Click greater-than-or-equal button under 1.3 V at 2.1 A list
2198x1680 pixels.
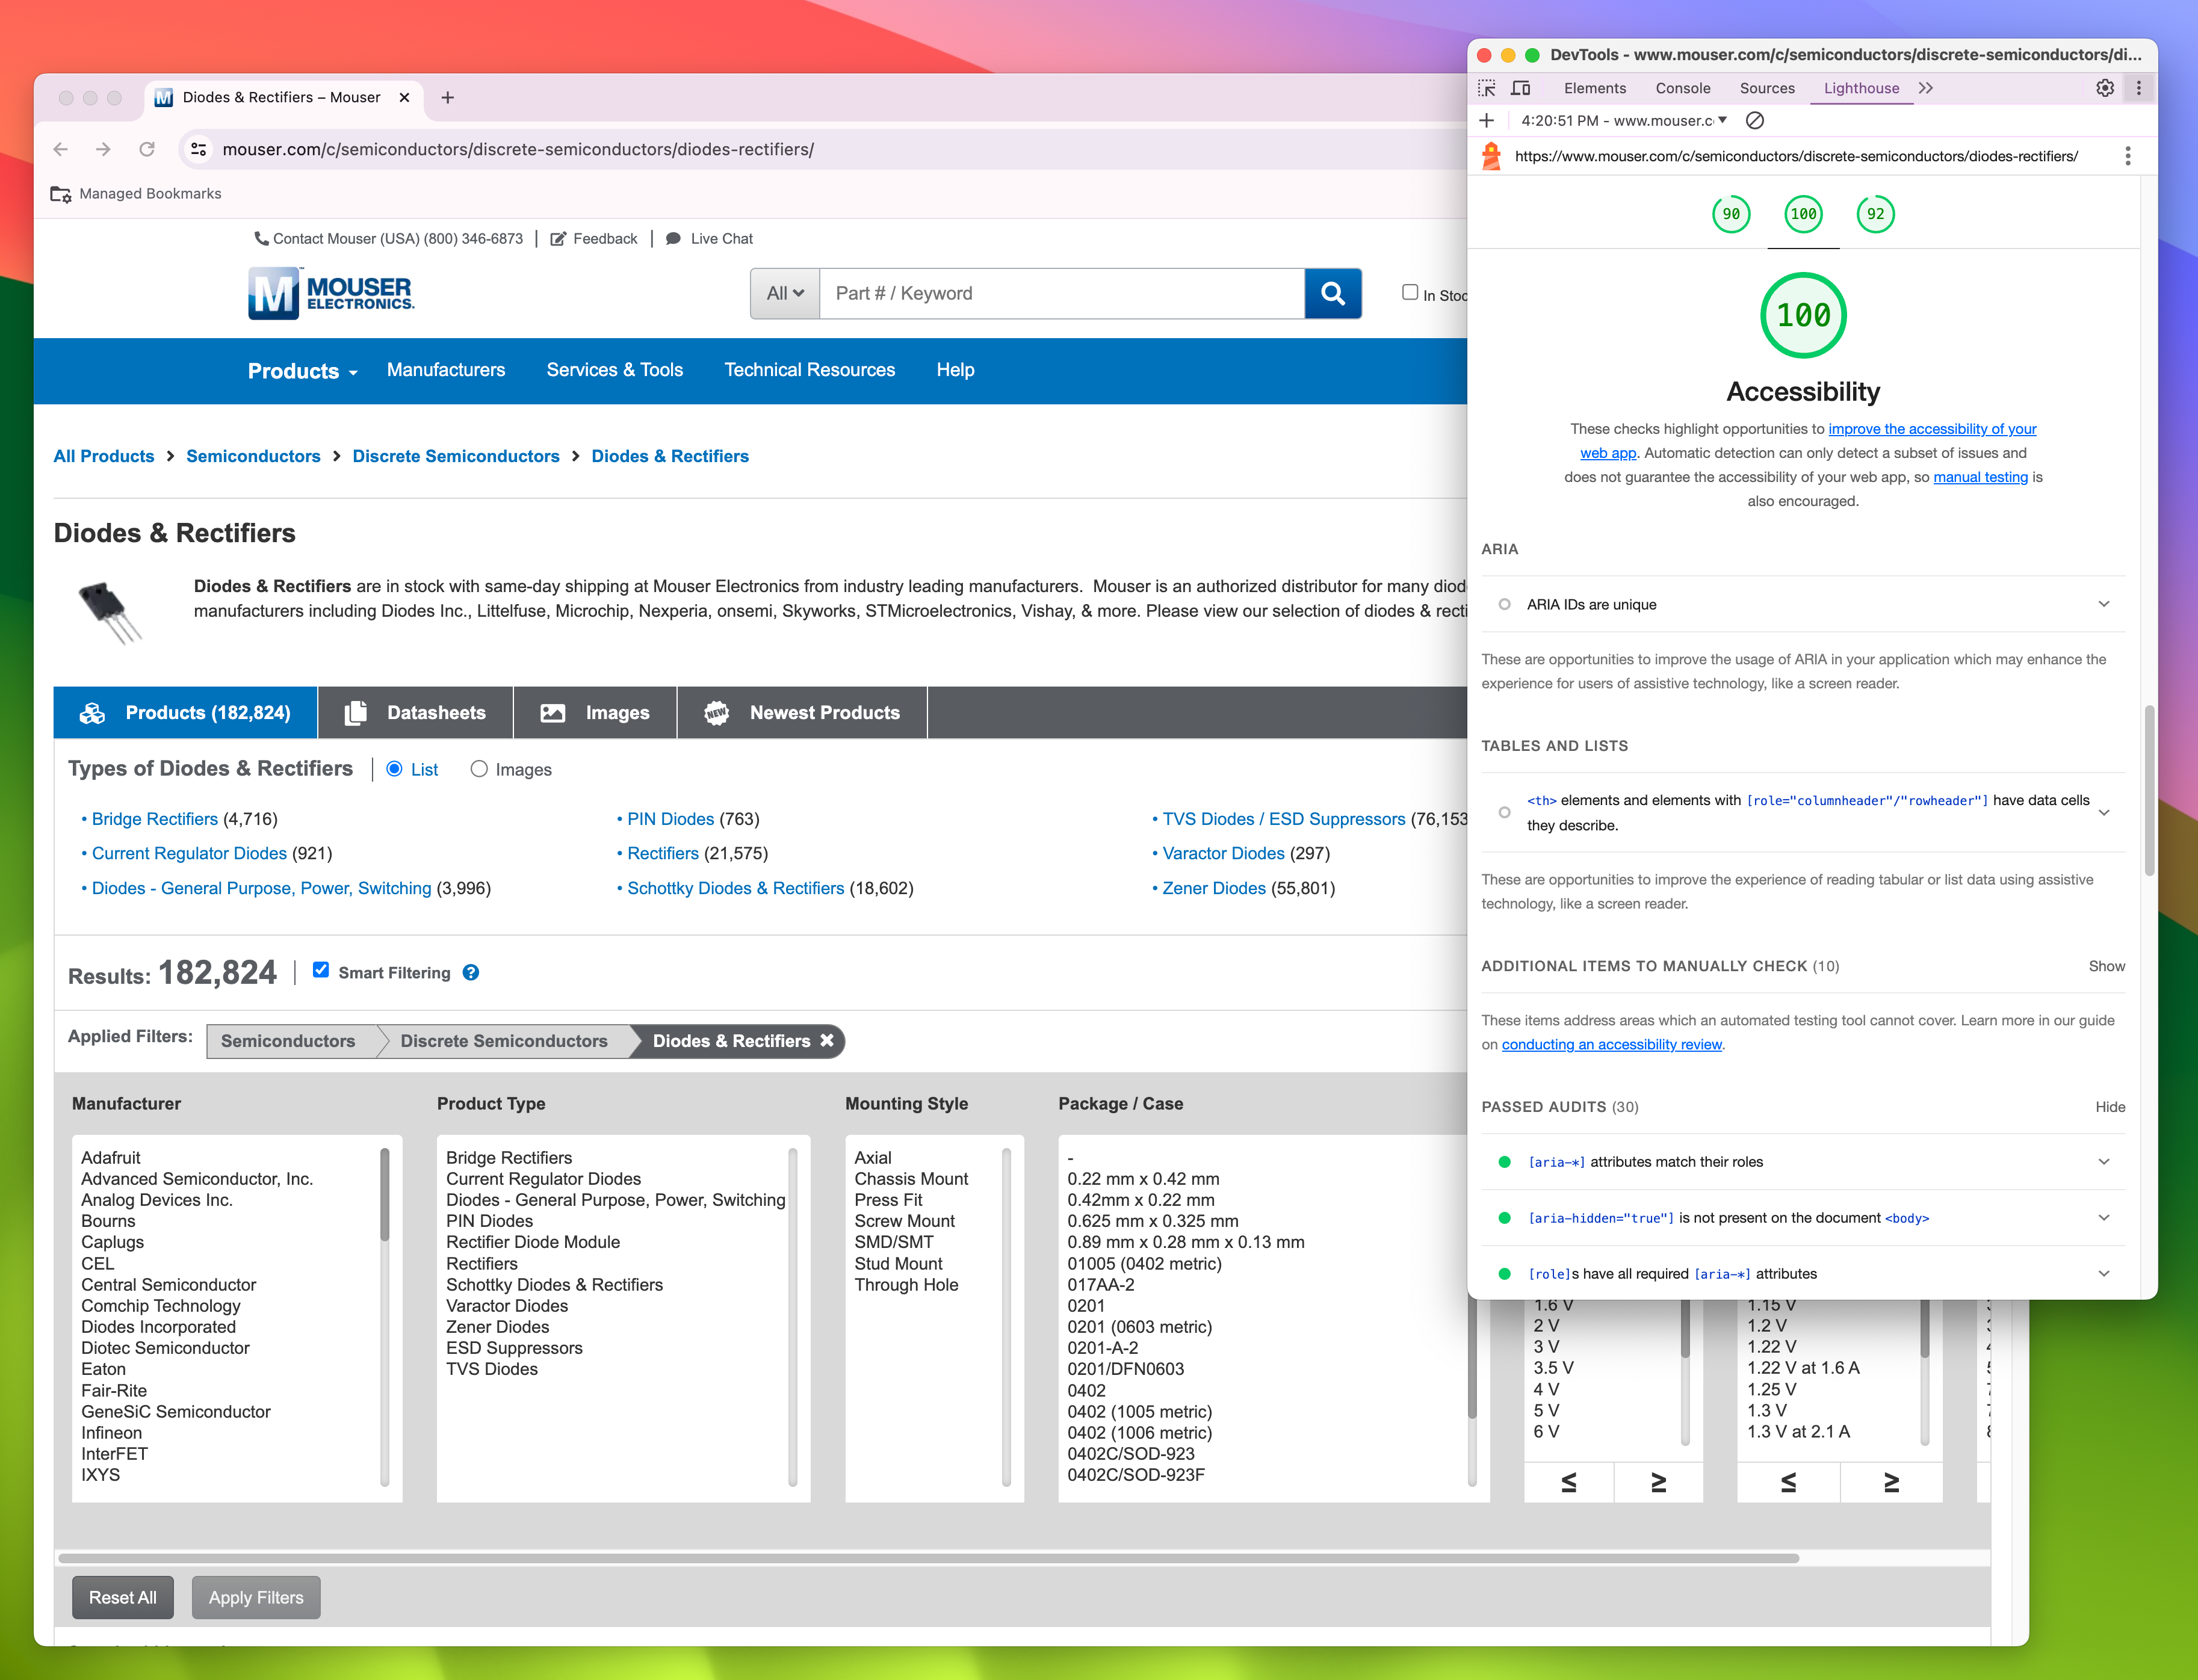click(x=1892, y=1483)
